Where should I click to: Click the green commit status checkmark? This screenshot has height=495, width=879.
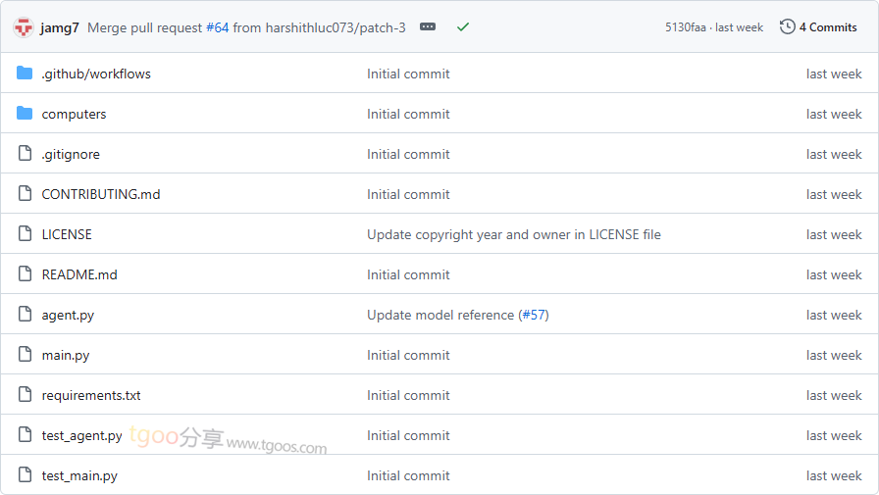click(463, 27)
